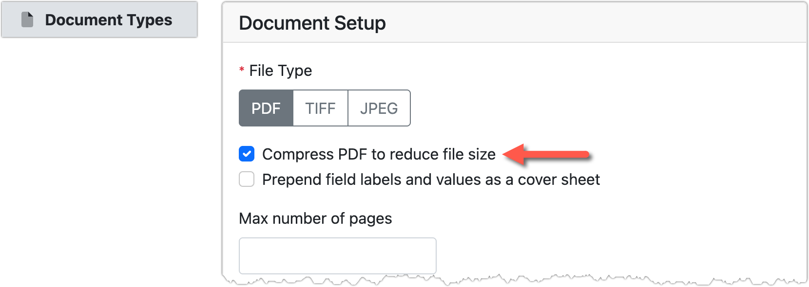The height and width of the screenshot is (287, 809).
Task: Click the document page icon beside Document Types
Action: (x=27, y=20)
